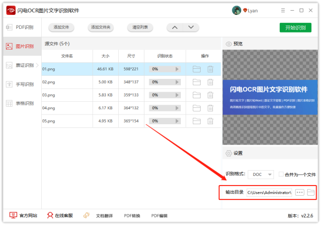The height and width of the screenshot is (225, 321).
Task: Open folder icon in 03.png row
Action: pyautogui.click(x=196, y=95)
